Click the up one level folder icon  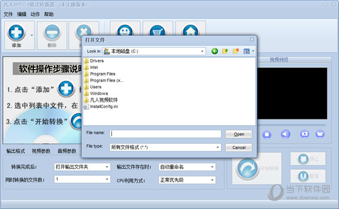tap(225, 51)
